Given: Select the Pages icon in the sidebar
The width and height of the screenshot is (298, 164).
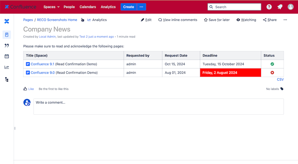Looking at the screenshot, I should (7, 35).
